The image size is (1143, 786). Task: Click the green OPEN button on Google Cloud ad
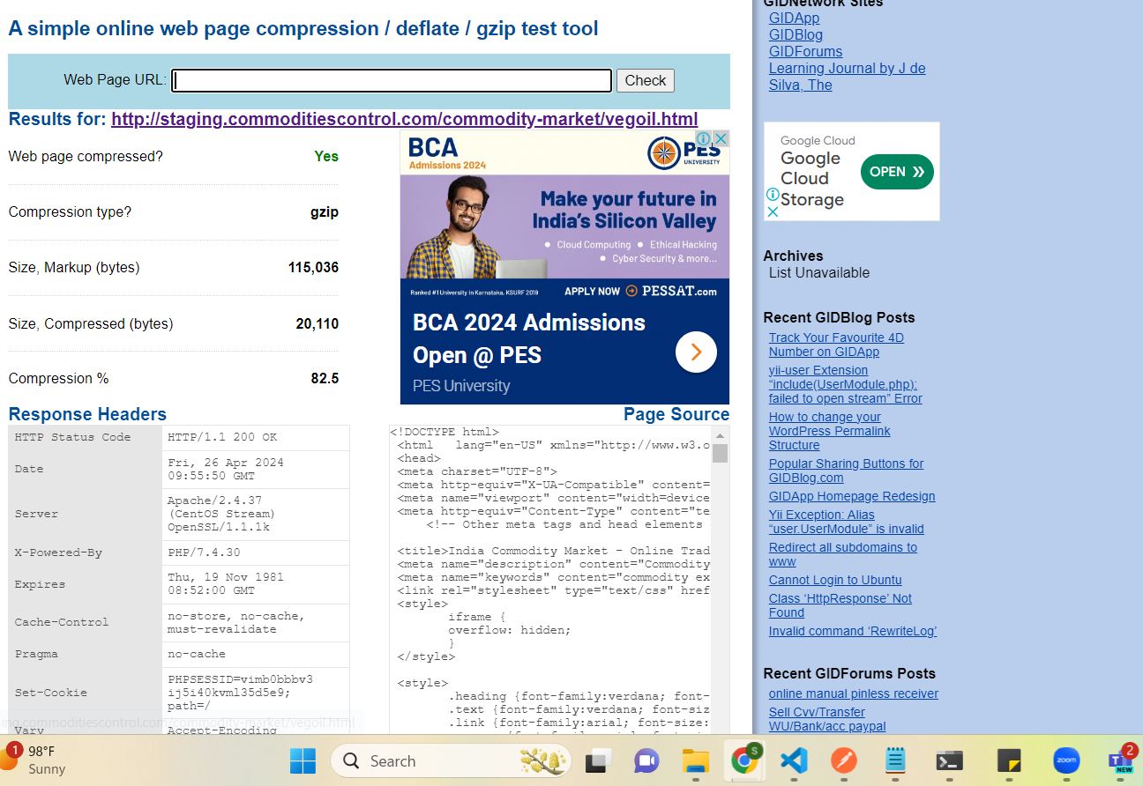tap(897, 172)
